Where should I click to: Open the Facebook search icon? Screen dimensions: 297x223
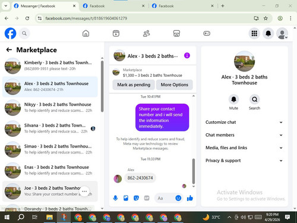click(x=24, y=33)
